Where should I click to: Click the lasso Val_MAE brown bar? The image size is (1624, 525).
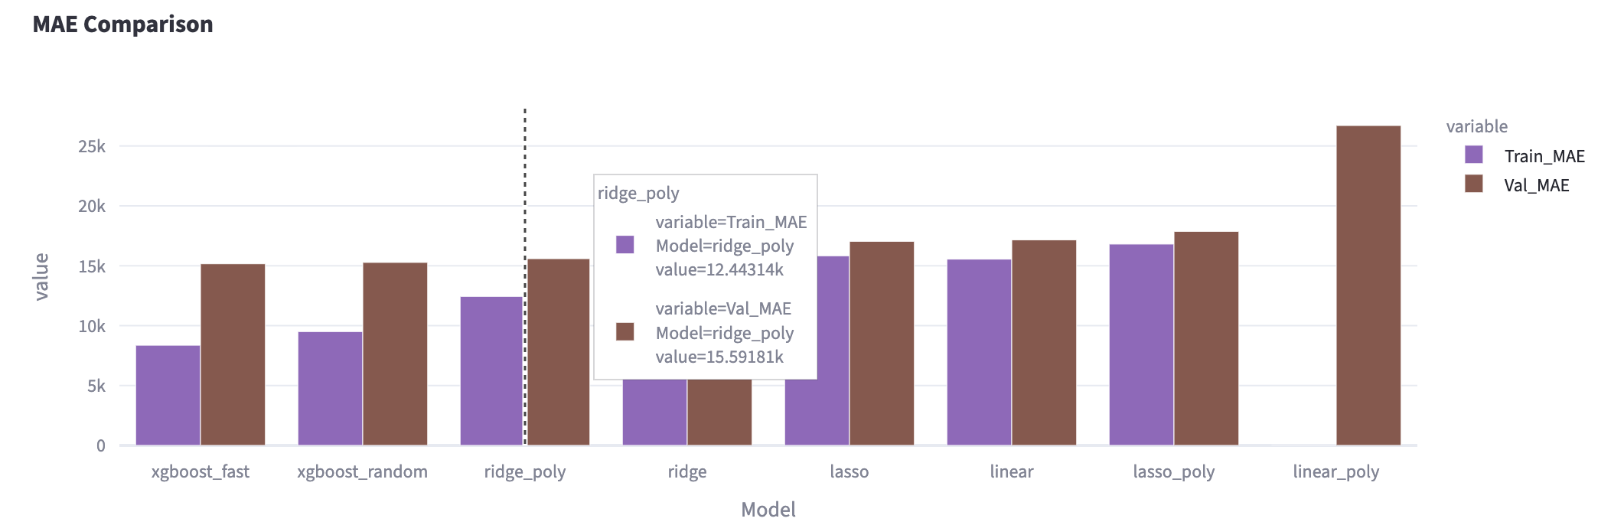point(882,343)
